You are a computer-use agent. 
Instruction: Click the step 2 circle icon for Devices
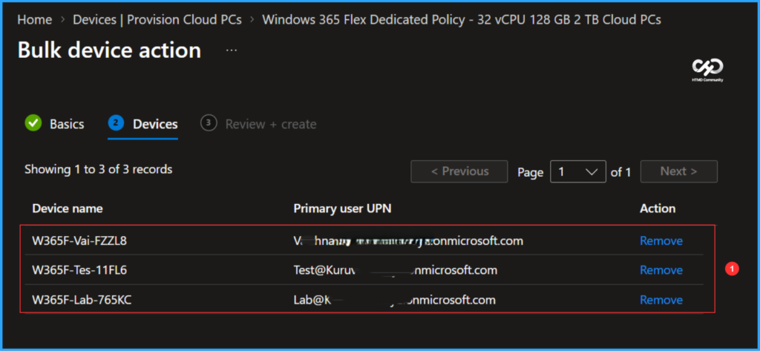pyautogui.click(x=115, y=123)
